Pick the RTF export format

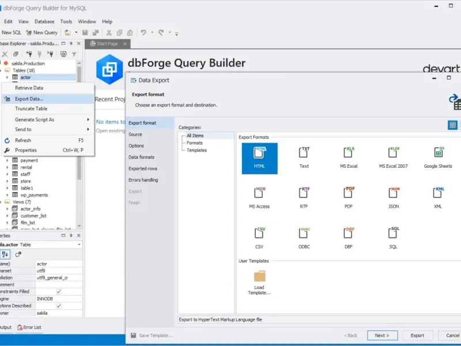(x=304, y=198)
